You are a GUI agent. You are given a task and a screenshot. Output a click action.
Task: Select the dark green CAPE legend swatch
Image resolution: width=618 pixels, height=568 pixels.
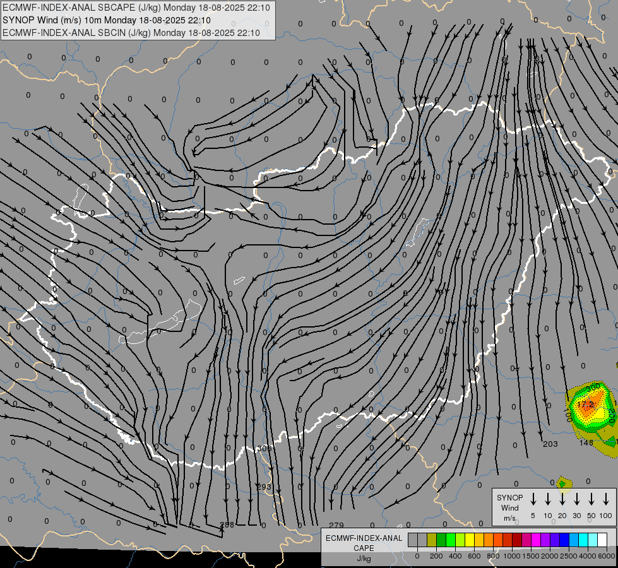coord(441,540)
